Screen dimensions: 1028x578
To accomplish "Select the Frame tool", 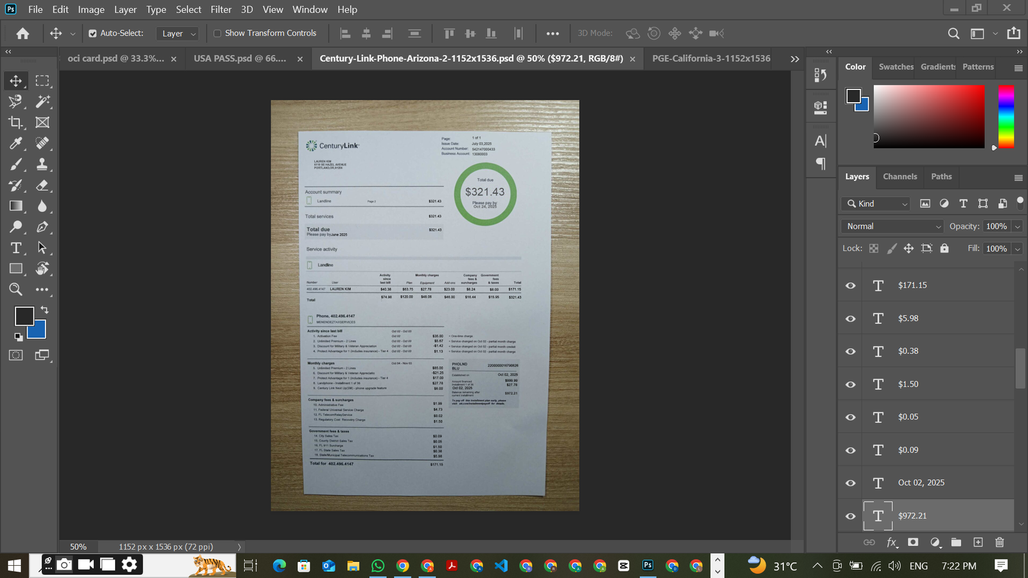I will point(42,123).
